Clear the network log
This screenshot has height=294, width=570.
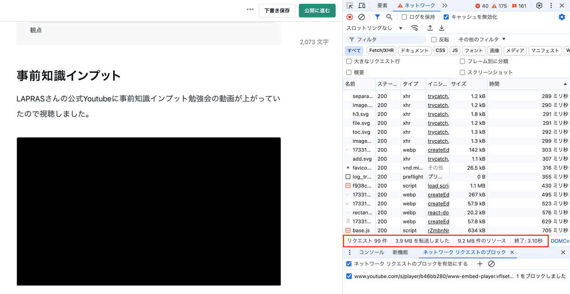(361, 17)
